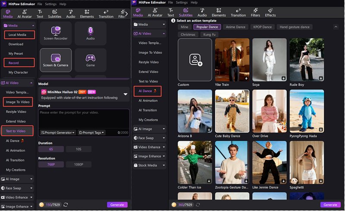345x211 pixels.
Task: Filter templates by KPOP Dance
Action: pos(262,27)
